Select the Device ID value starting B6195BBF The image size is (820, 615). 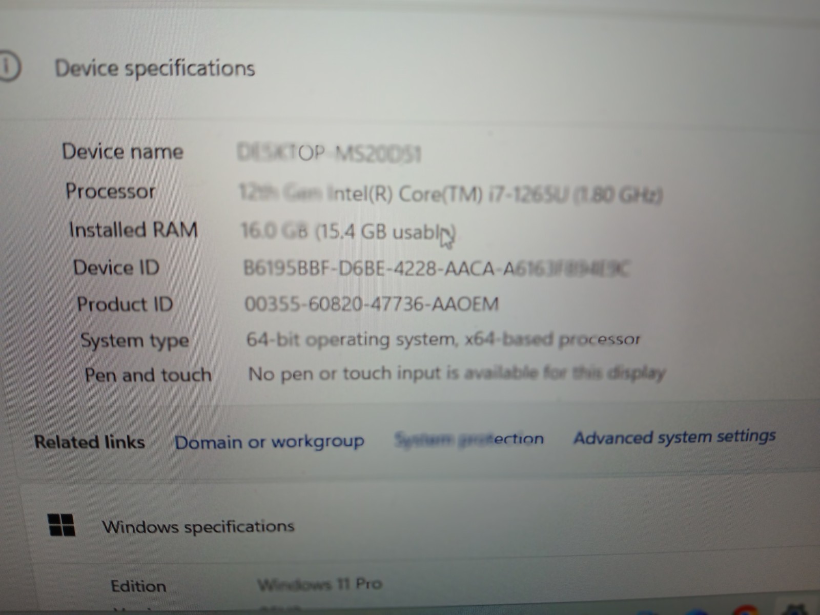pos(436,268)
